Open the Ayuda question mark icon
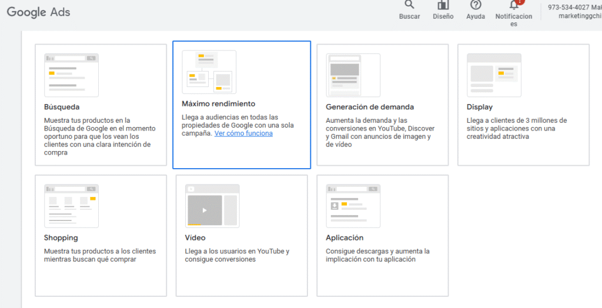 (476, 5)
